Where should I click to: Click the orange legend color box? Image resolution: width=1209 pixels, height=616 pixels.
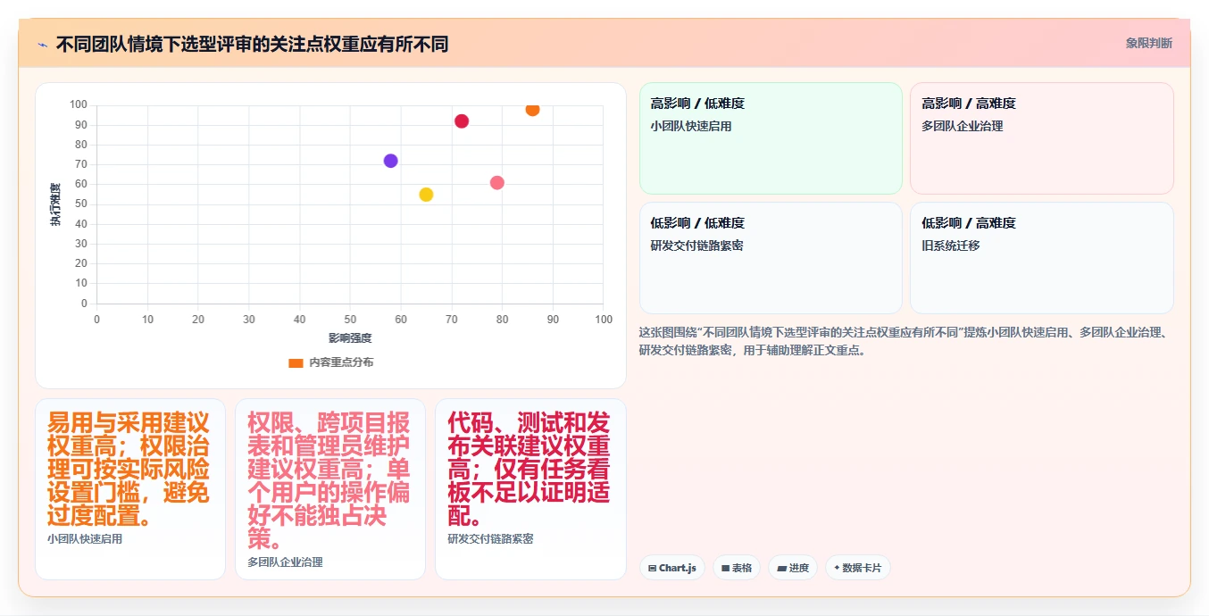(296, 362)
